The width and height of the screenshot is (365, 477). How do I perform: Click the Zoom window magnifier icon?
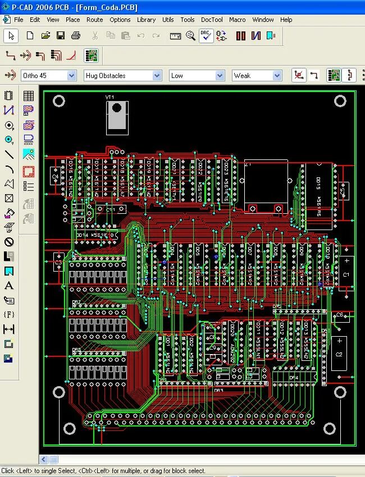pos(190,36)
